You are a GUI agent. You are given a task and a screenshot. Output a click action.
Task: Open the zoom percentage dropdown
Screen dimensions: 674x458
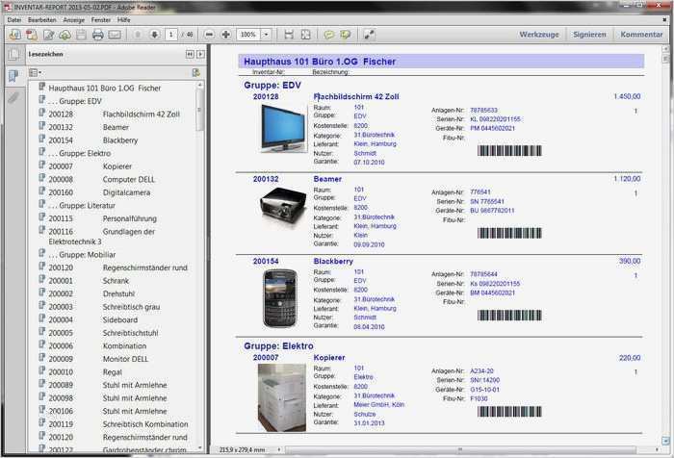tap(266, 35)
